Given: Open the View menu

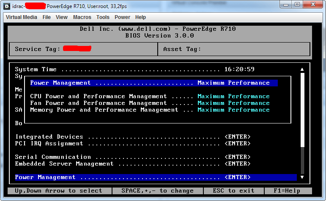Looking at the screenshot, I should [x=62, y=17].
